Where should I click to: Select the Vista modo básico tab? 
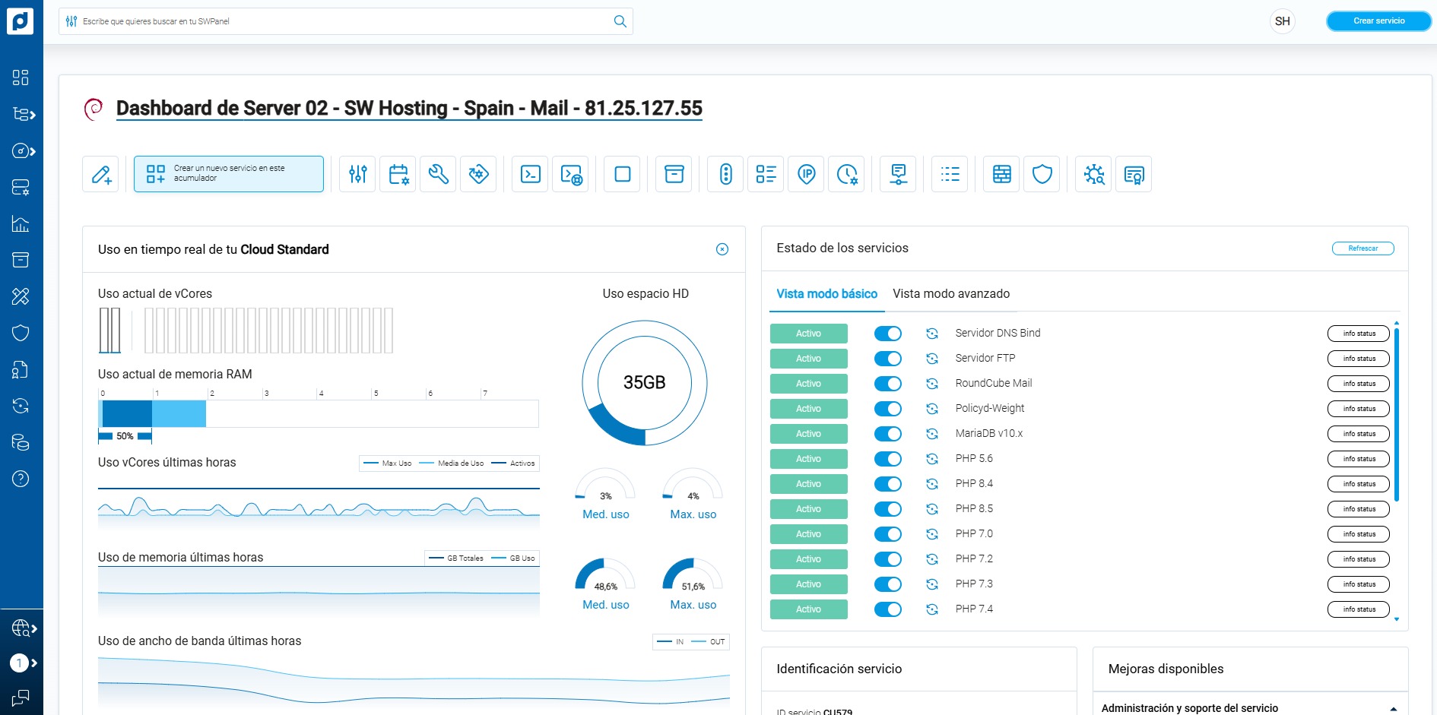coord(826,294)
